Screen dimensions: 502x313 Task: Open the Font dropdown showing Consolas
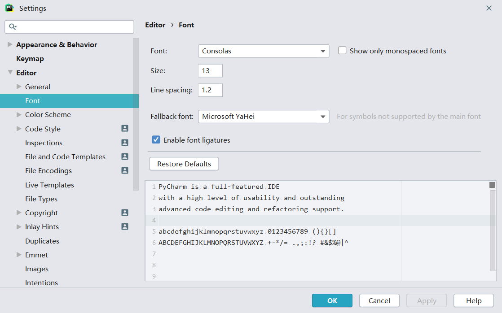pos(264,51)
